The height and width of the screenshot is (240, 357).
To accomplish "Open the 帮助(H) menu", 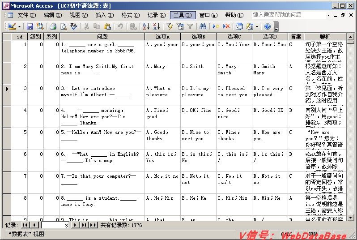I will coord(234,15).
